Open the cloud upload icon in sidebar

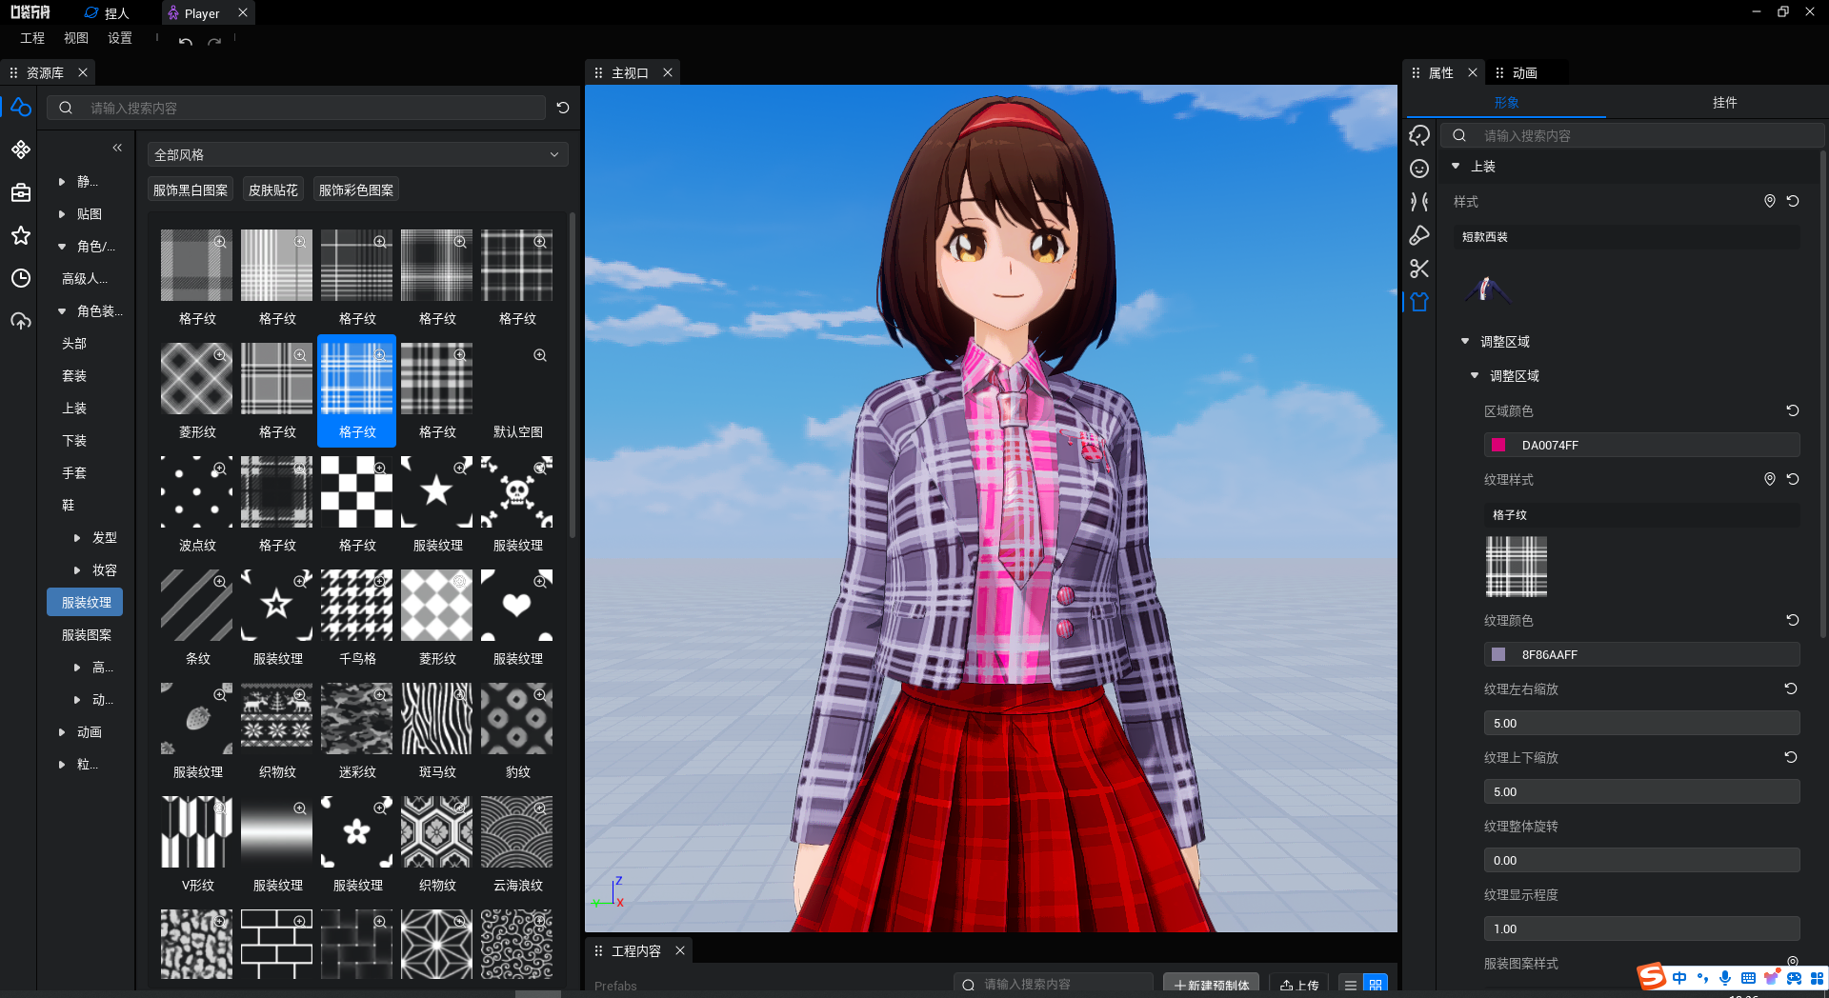click(x=21, y=321)
